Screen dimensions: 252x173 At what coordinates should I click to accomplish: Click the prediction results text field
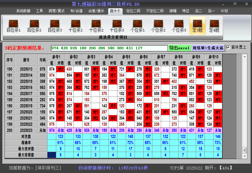109,48
